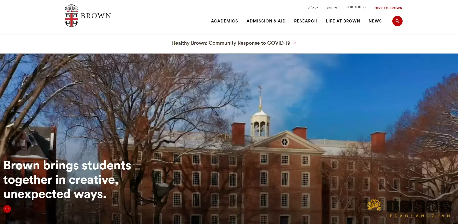Open the Brown University shield logo
Viewport: 458px width, 224px height.
coord(72,16)
